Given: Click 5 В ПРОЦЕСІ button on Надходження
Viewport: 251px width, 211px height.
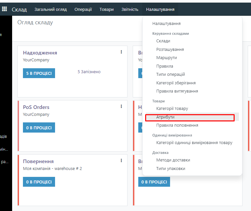Looking at the screenshot, I should 39,73.
